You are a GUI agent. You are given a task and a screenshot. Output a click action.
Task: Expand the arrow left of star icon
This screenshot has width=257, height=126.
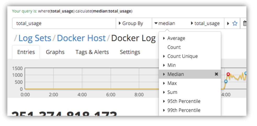point(228,24)
